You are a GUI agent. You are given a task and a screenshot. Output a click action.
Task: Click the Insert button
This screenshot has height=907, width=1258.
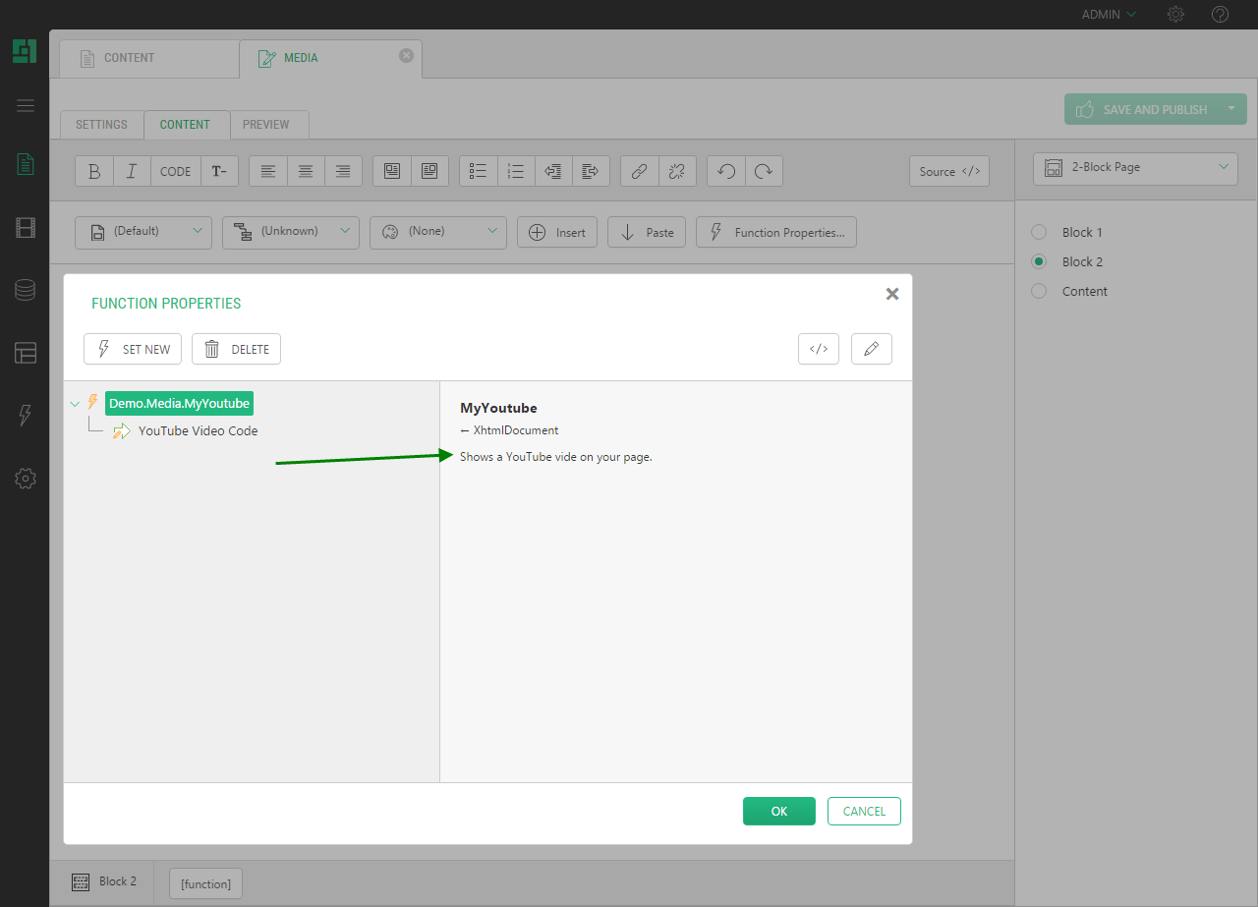[557, 232]
